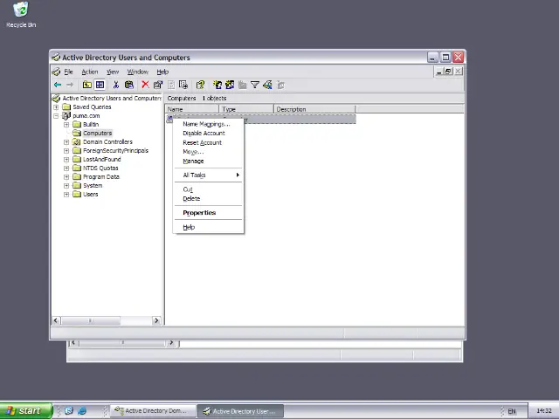This screenshot has height=419, width=559.
Task: Choose Help in context menu
Action: [x=209, y=227]
